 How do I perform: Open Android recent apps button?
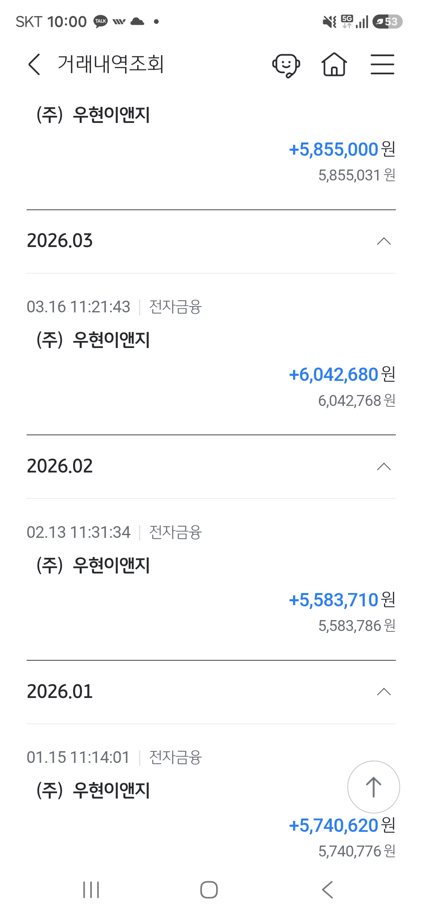tap(91, 890)
